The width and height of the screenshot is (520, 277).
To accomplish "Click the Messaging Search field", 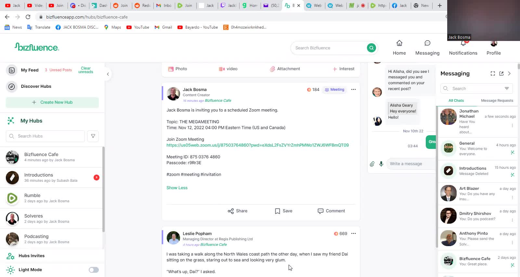I will pos(476,88).
